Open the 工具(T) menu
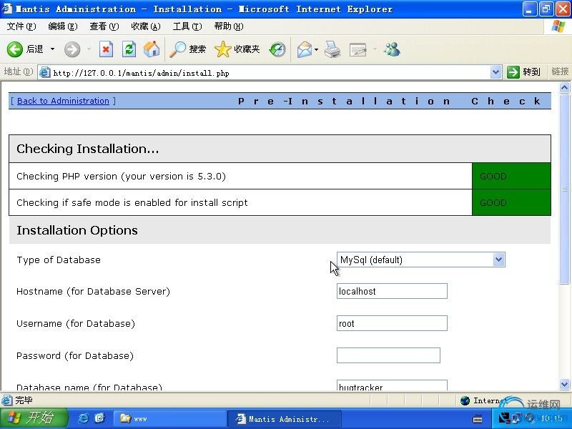 (187, 26)
